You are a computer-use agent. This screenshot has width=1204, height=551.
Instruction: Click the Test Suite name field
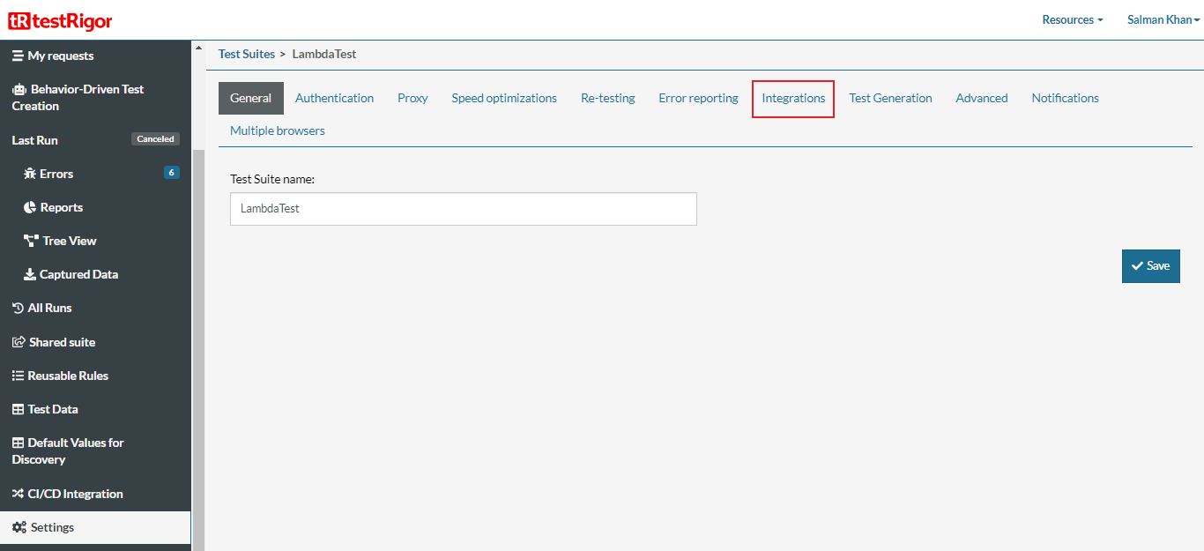[x=463, y=208]
